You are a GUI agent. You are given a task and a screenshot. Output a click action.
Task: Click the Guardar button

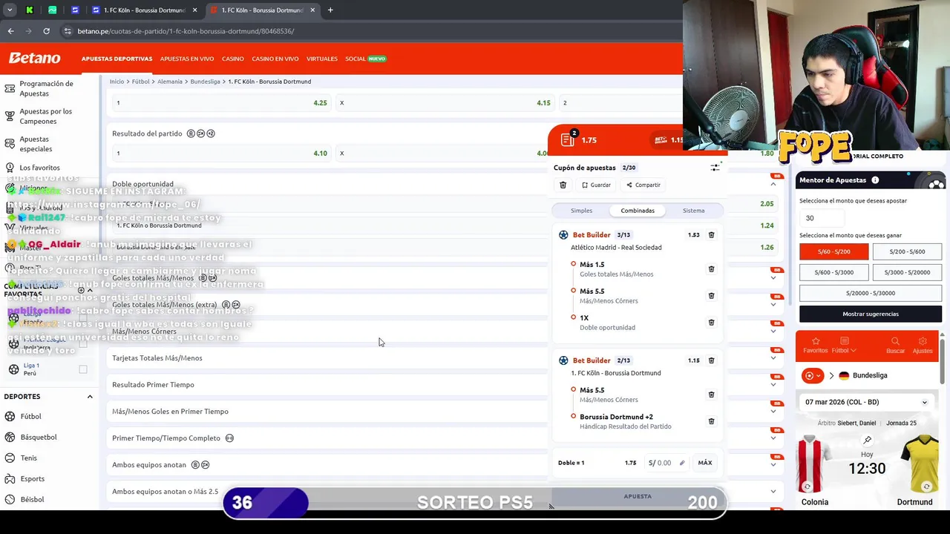pos(597,185)
